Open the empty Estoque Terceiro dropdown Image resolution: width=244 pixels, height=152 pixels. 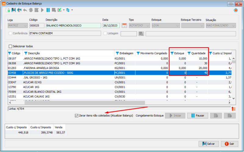pyautogui.click(x=193, y=26)
